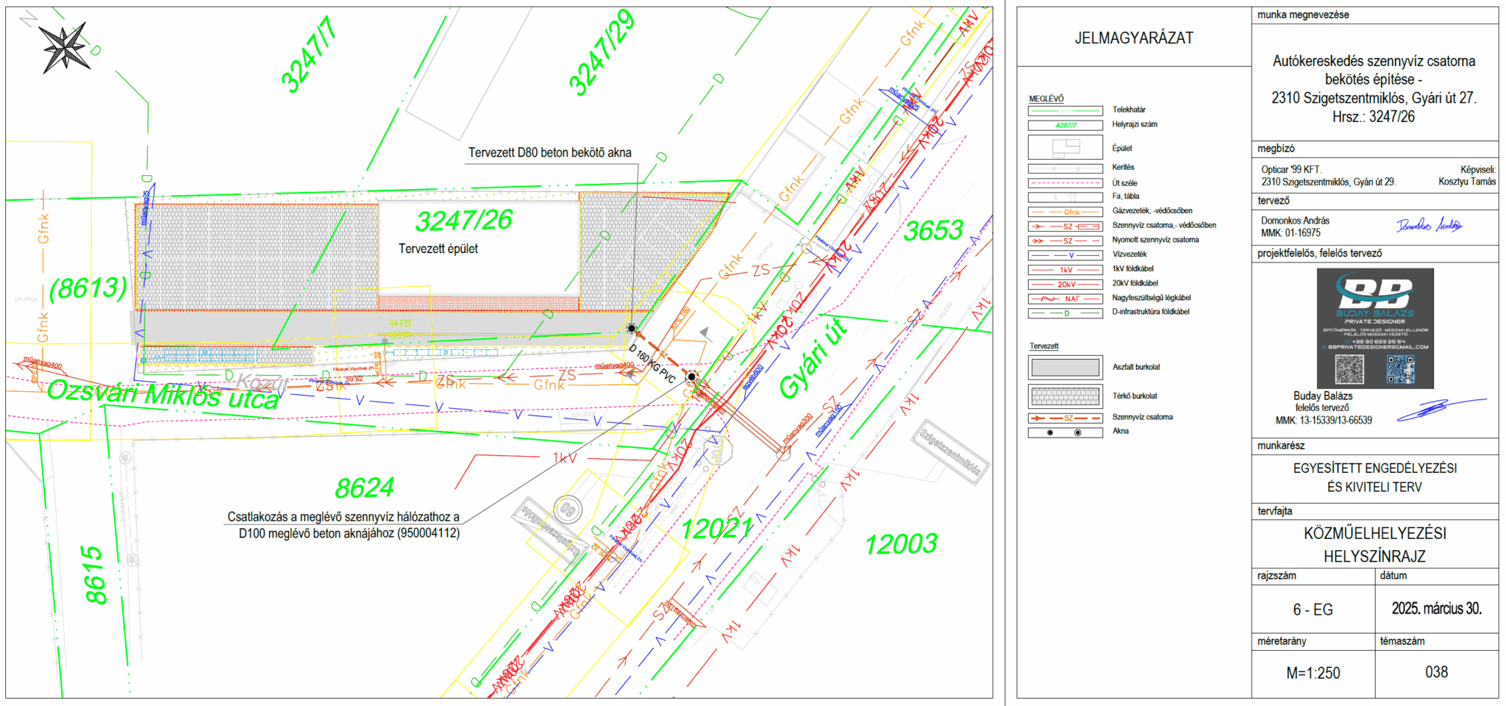This screenshot has width=1506, height=706.
Task: Click the NAF high-voltage overhead cable symbol
Action: 1065,299
